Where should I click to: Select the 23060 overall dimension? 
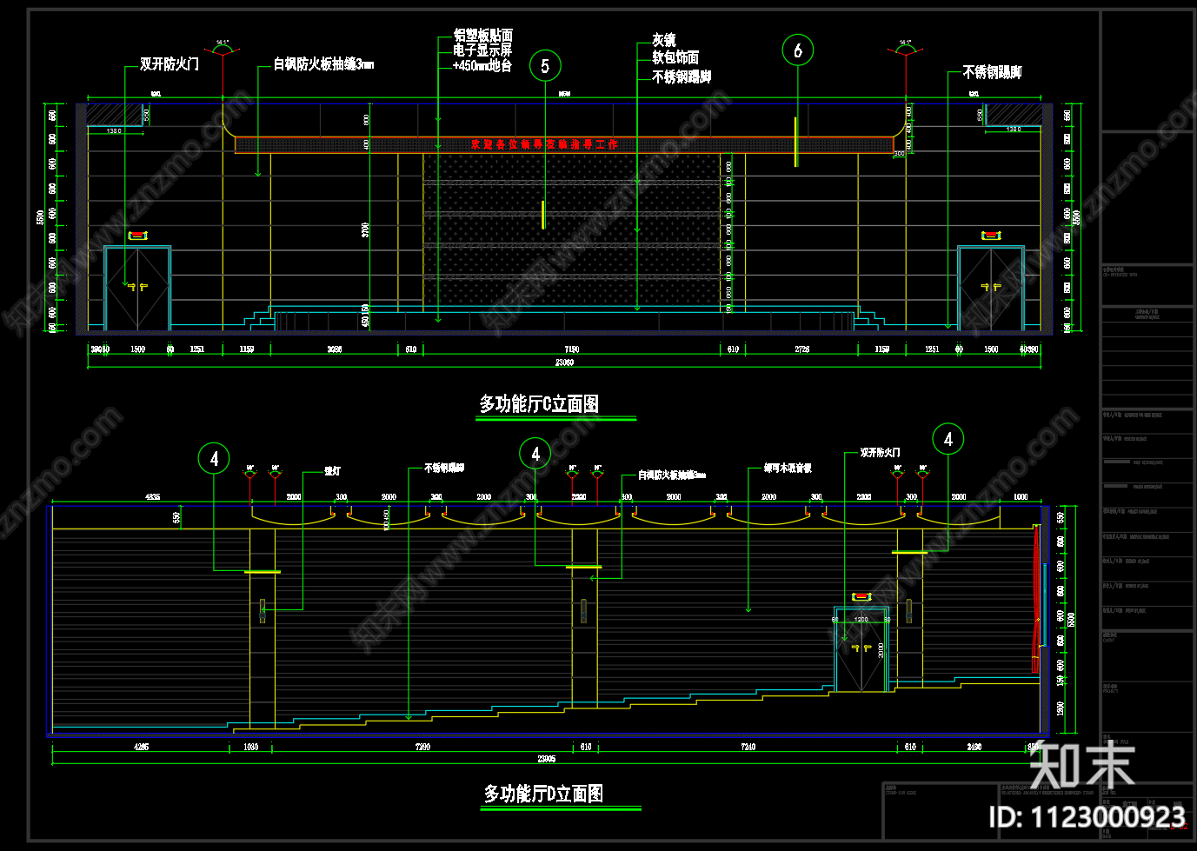(x=564, y=362)
